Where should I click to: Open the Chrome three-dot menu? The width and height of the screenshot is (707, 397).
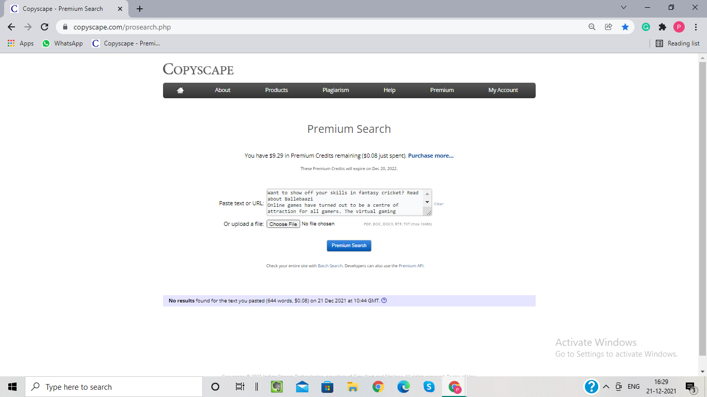tap(696, 27)
